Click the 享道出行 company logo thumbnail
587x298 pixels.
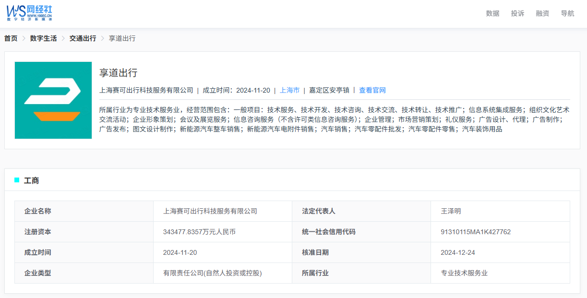[x=53, y=100]
